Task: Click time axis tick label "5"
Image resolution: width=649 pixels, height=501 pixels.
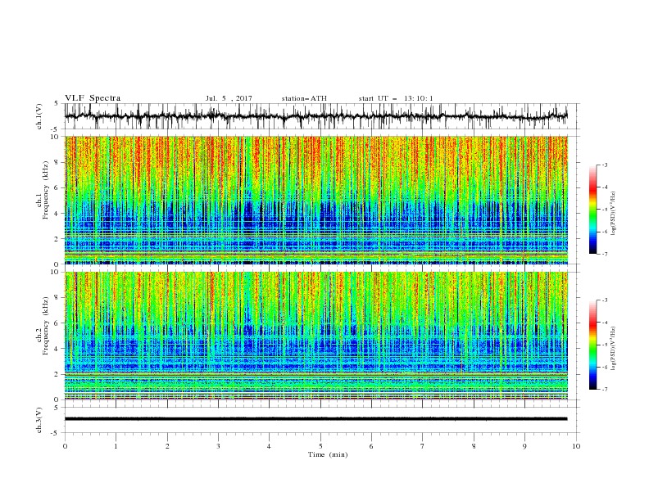Action: 320,446
